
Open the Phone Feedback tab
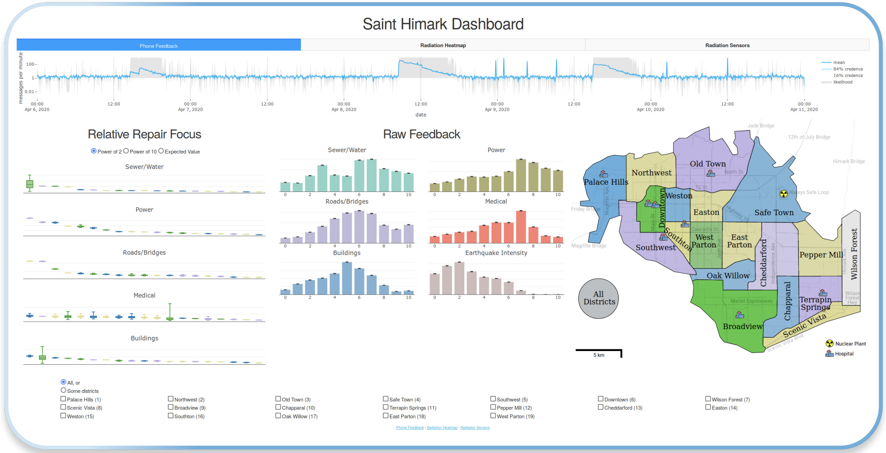[x=159, y=45]
